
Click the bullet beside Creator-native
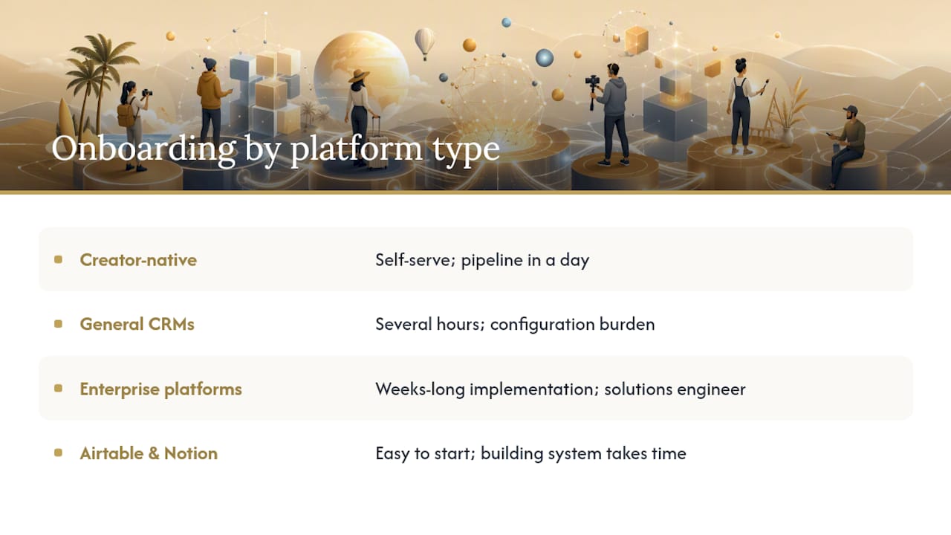tap(58, 259)
